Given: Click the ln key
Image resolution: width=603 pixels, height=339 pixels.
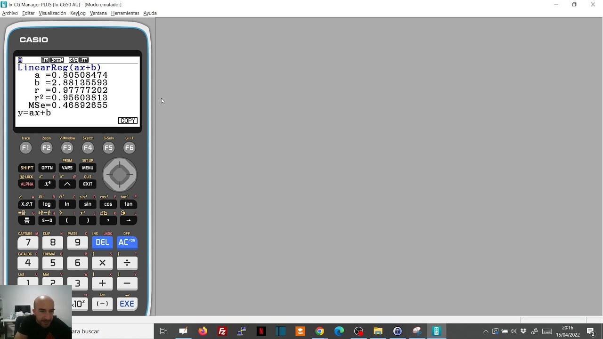Looking at the screenshot, I should [67, 204].
